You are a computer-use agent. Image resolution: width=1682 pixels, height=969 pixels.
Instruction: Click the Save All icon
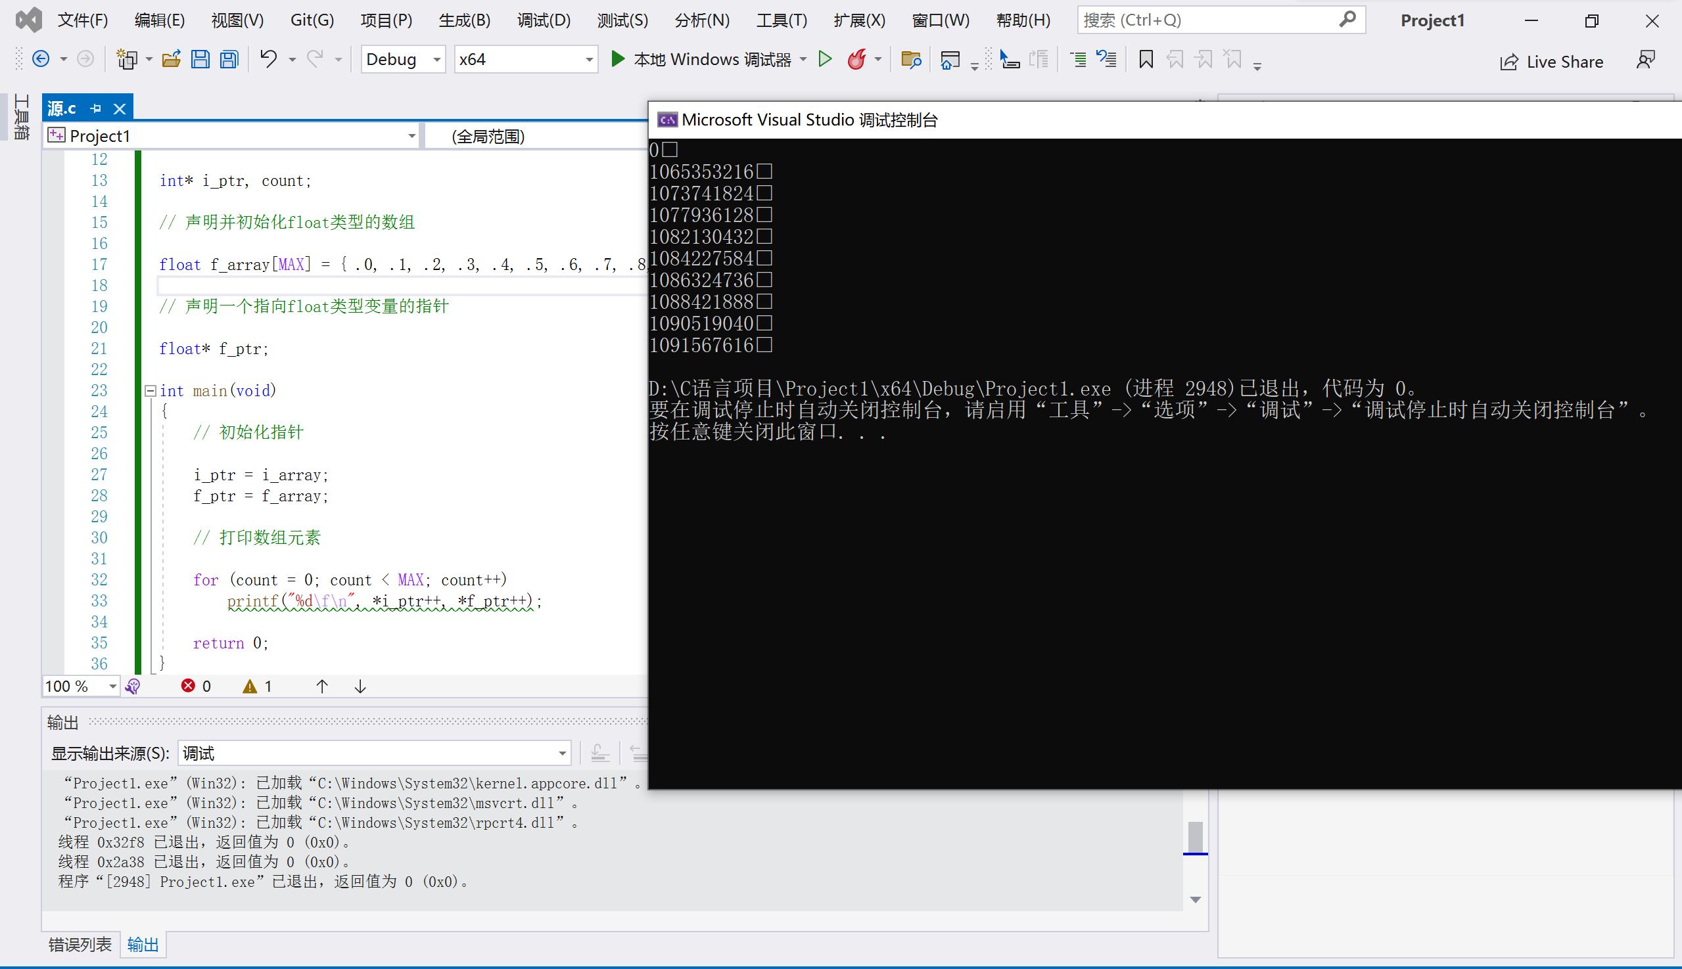229,59
